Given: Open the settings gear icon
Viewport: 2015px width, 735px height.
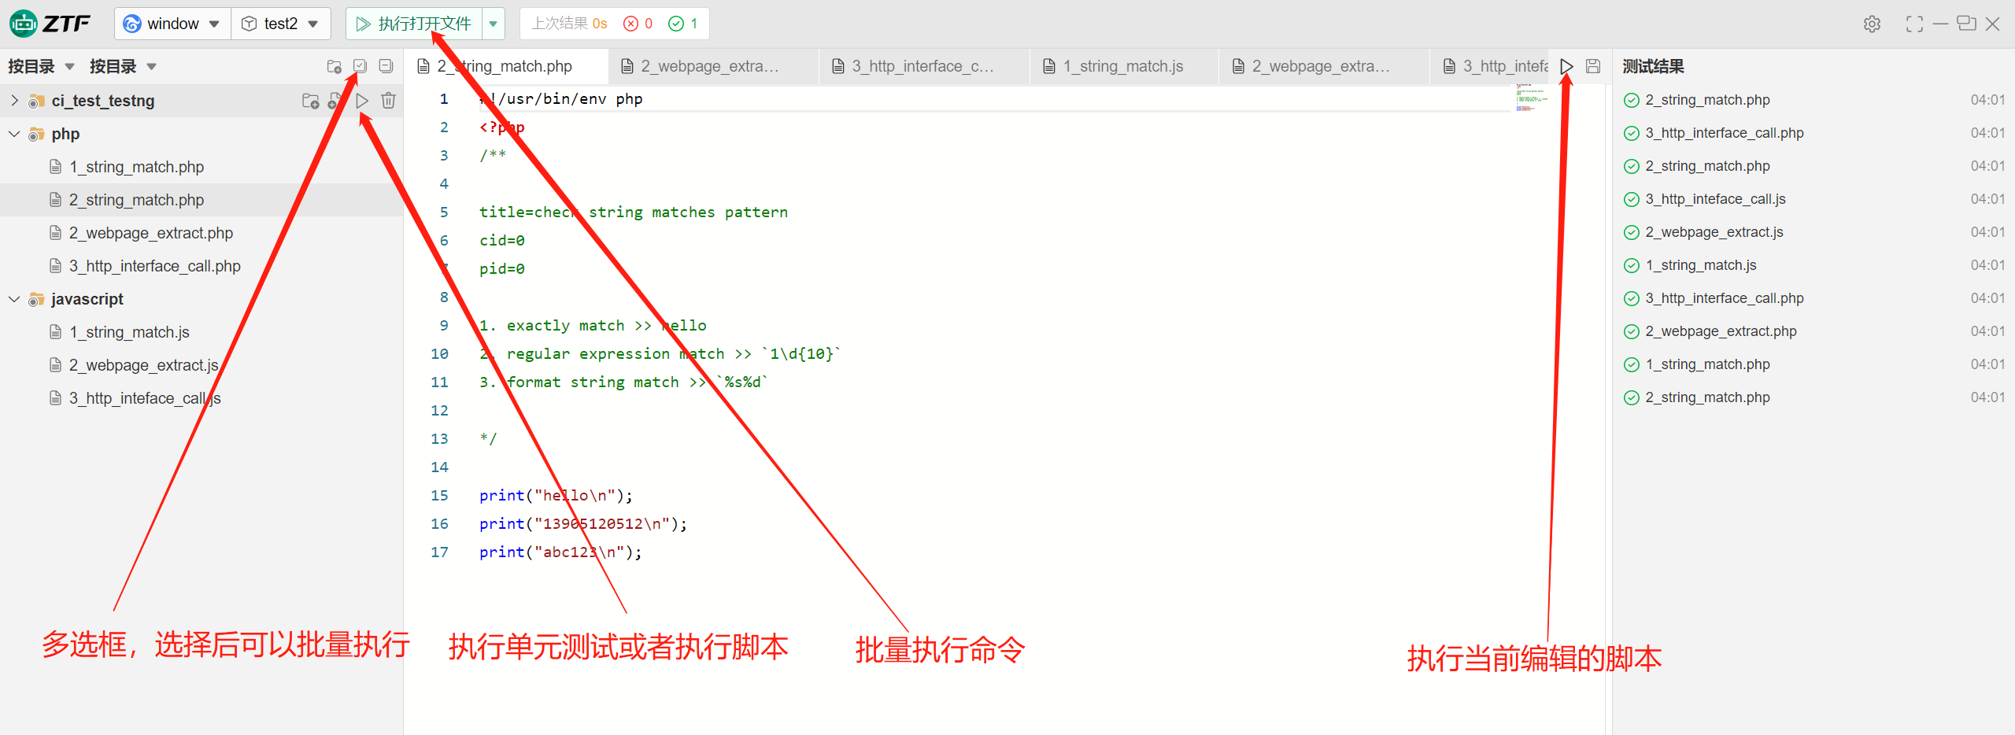Looking at the screenshot, I should (x=1872, y=24).
